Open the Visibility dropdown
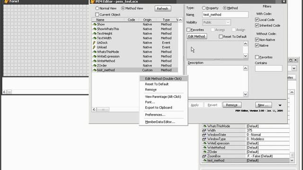The height and width of the screenshot is (170, 303). (x=228, y=22)
